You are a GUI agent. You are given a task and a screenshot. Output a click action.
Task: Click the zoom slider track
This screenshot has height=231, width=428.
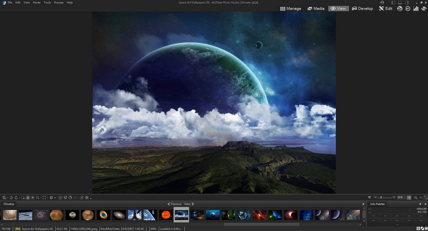[x=384, y=197]
